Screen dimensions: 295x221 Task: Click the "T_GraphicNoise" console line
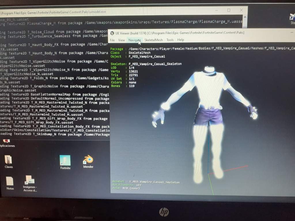[54, 86]
